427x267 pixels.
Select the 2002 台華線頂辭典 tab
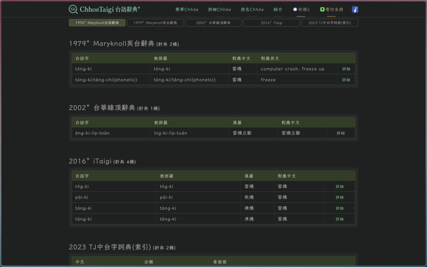pos(213,23)
